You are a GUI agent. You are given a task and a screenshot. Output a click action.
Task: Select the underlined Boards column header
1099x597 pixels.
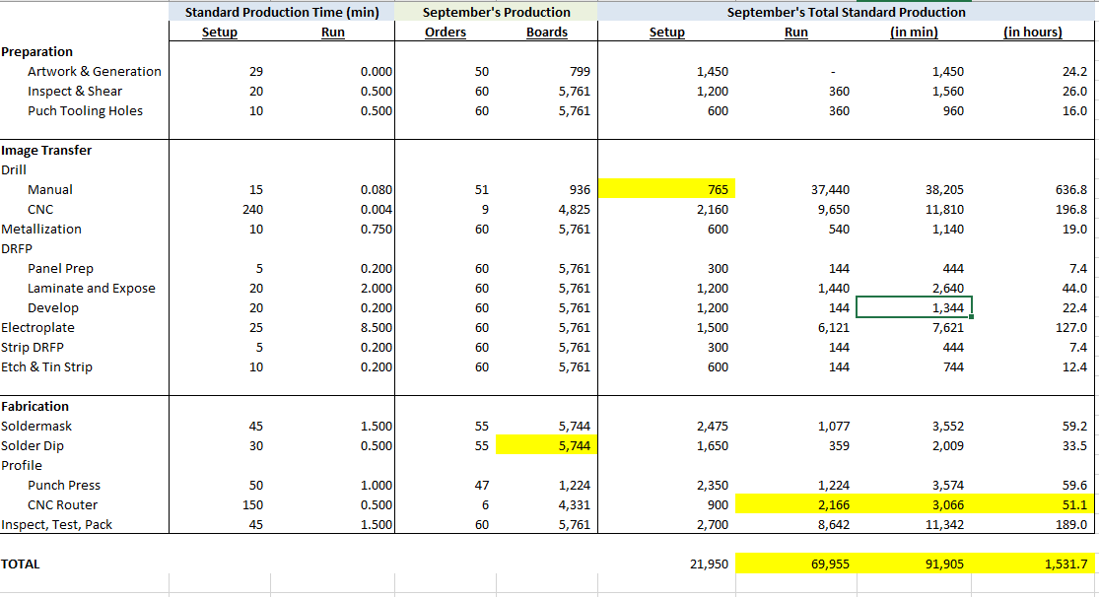click(549, 32)
